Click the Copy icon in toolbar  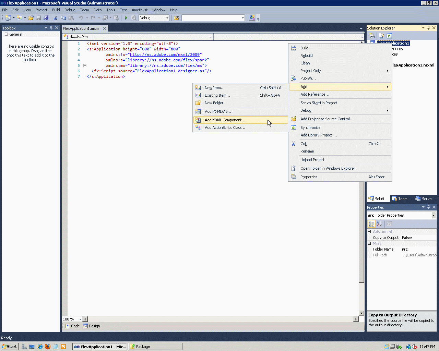point(63,18)
